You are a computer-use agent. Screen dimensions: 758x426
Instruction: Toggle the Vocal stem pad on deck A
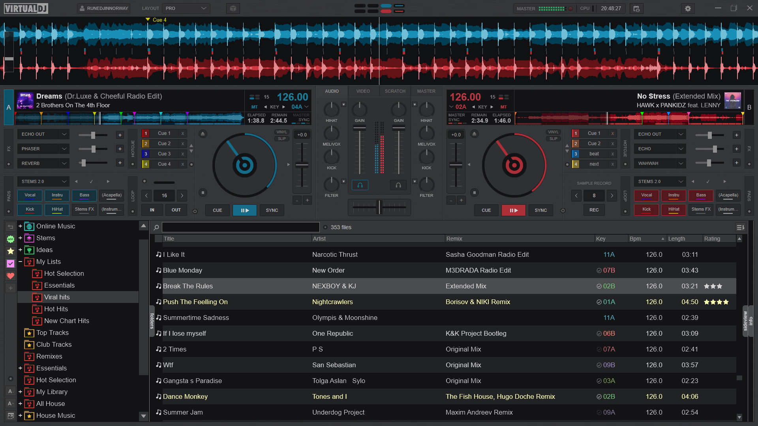[x=30, y=195]
